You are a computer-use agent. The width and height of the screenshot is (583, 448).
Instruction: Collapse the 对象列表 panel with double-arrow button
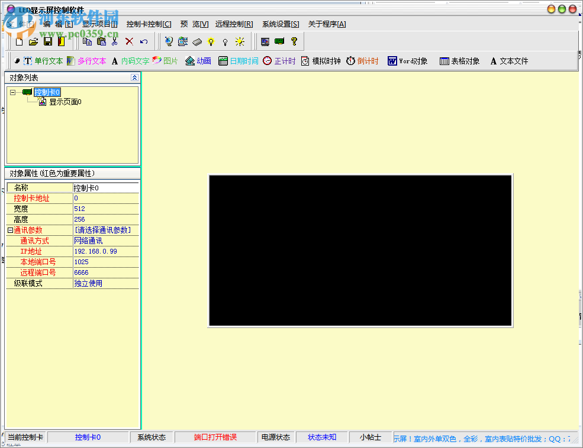tap(135, 77)
